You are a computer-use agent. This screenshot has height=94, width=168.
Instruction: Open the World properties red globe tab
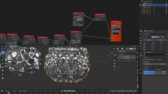point(141,49)
